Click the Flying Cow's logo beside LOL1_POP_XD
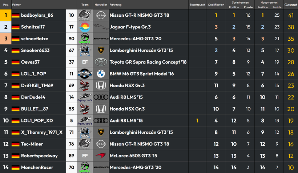Screen dimensions: 298x173 point(85,121)
